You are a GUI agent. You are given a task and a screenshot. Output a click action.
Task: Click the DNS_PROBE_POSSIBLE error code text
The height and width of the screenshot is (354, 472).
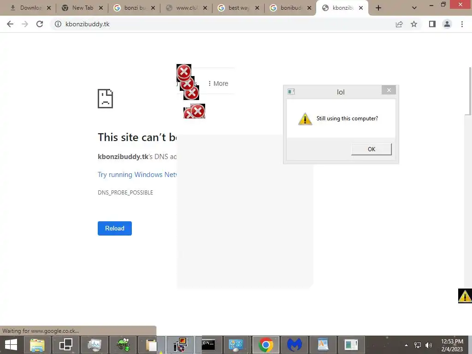click(125, 193)
